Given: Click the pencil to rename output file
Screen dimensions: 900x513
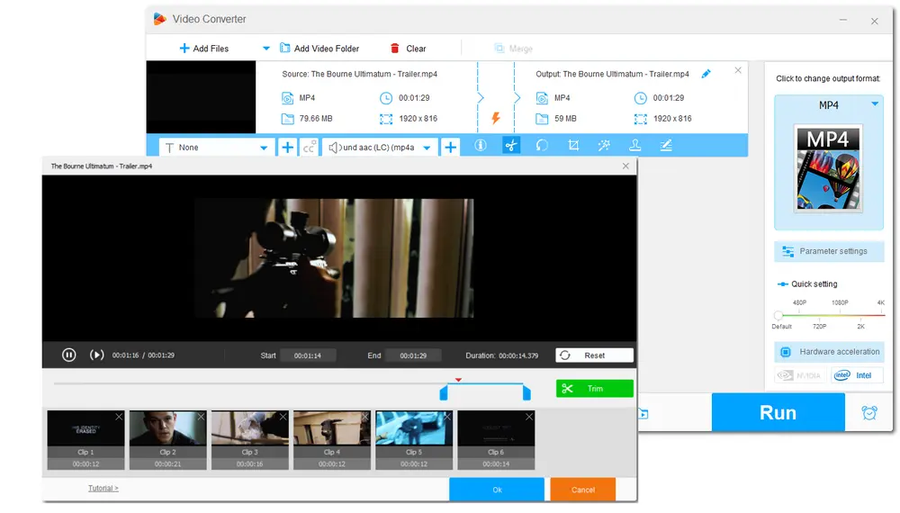Looking at the screenshot, I should 706,74.
